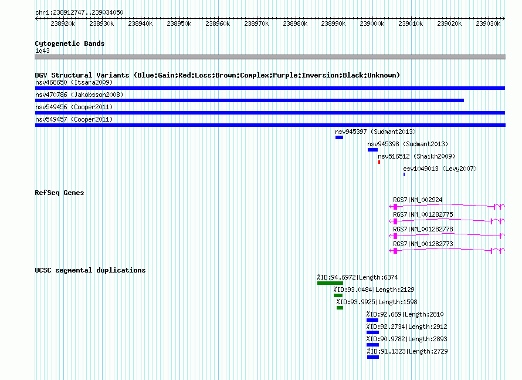522x380 pixels.
Task: Click the 239030k ruler tick label
Action: pos(488,23)
